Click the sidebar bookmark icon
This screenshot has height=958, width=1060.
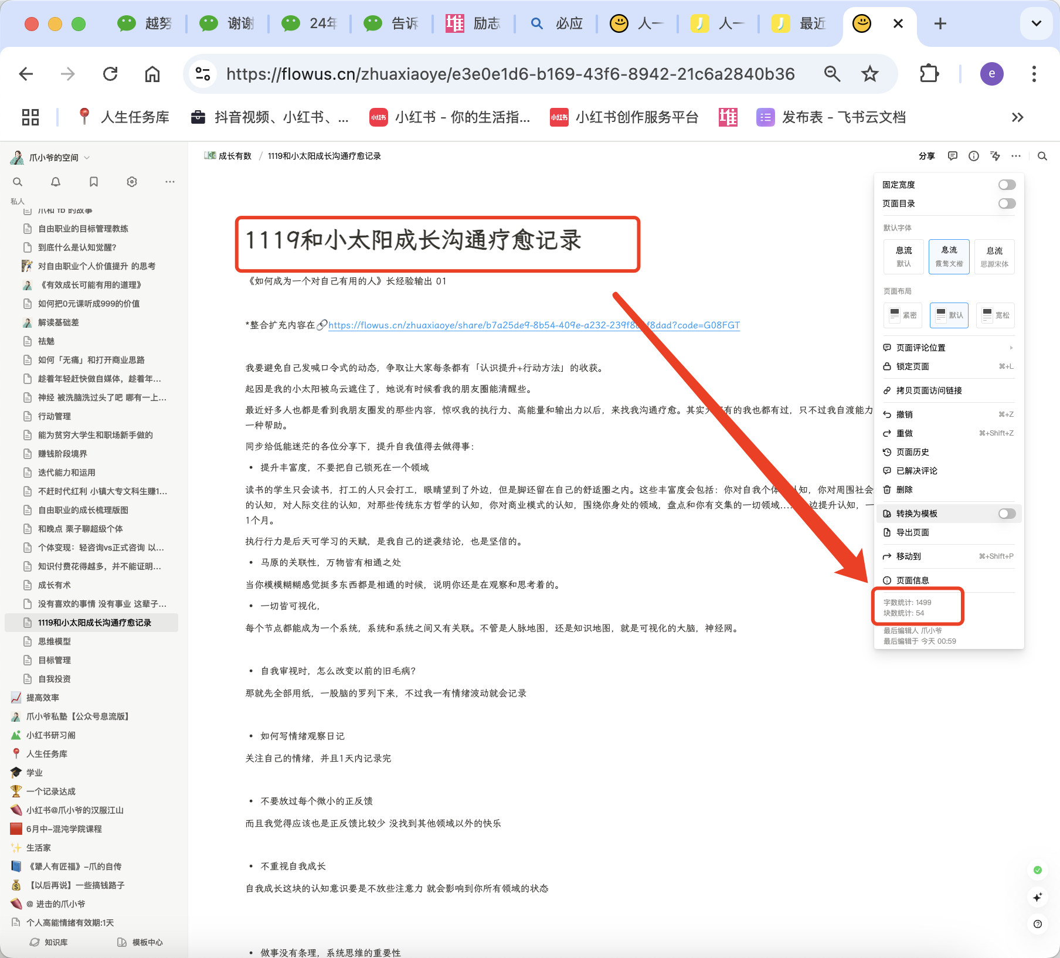click(x=94, y=182)
